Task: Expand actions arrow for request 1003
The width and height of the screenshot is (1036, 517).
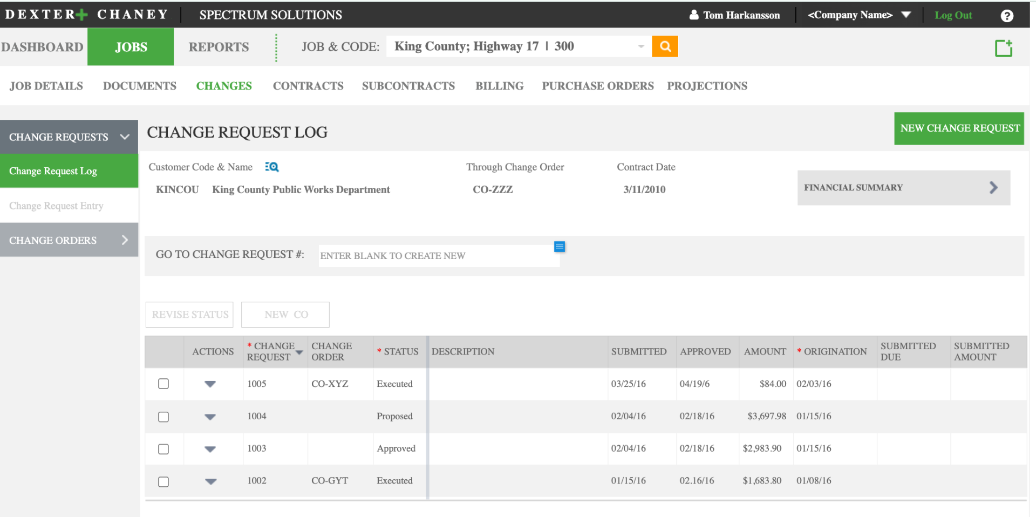Action: tap(210, 449)
